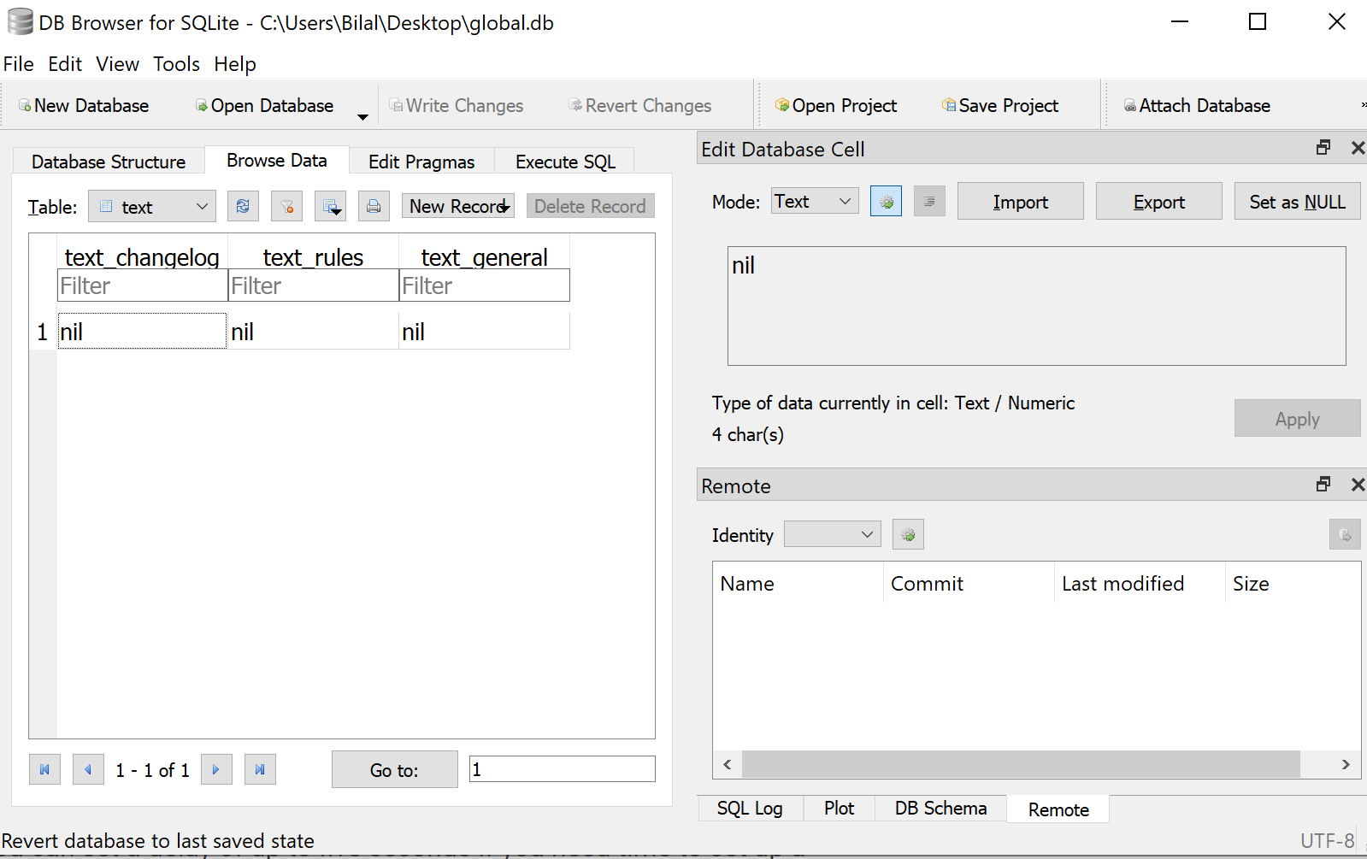Select row header number 1
This screenshot has height=859, width=1367.
click(43, 332)
